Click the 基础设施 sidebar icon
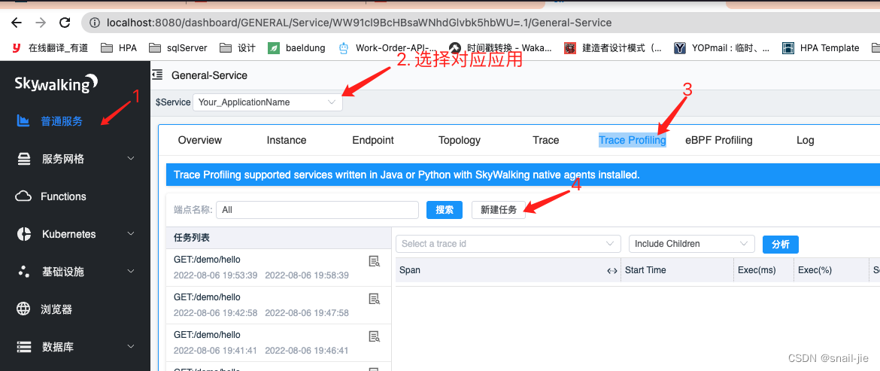Viewport: 880px width, 371px height. (x=23, y=272)
